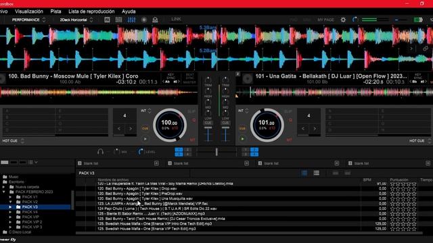Move the crossfader handle
Viewport: 433px width, 243px height.
pyautogui.click(x=216, y=152)
